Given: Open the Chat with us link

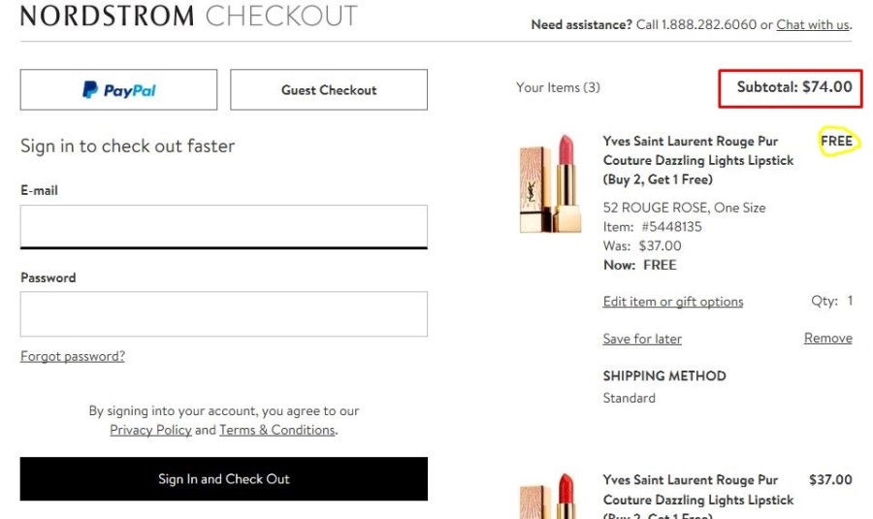Looking at the screenshot, I should click(x=813, y=25).
